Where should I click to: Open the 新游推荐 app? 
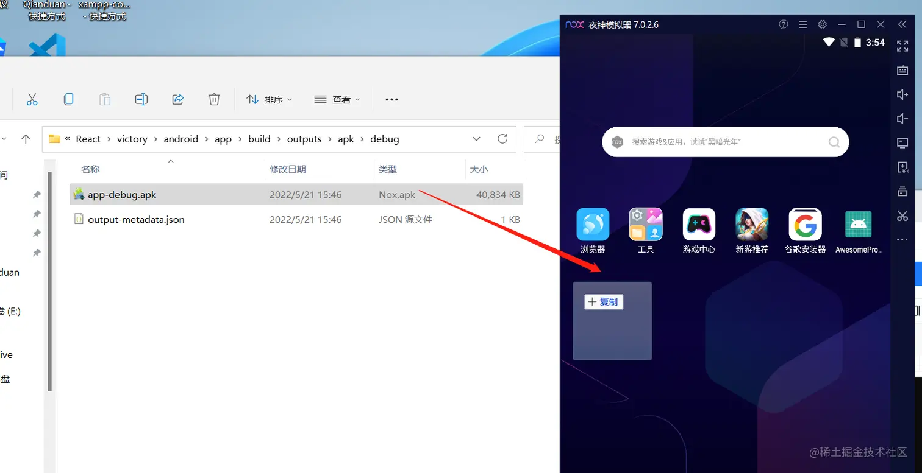[x=751, y=223]
